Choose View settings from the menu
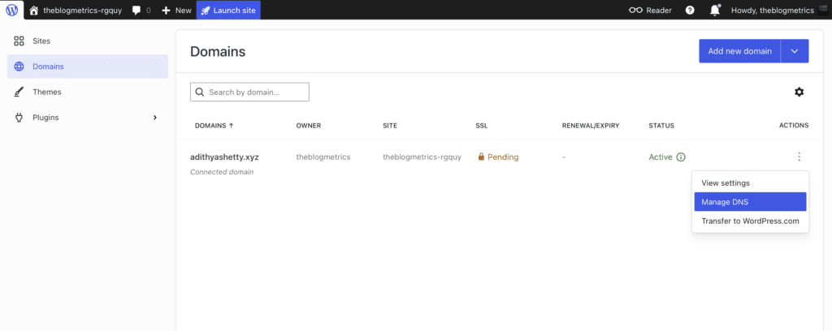 click(x=750, y=183)
